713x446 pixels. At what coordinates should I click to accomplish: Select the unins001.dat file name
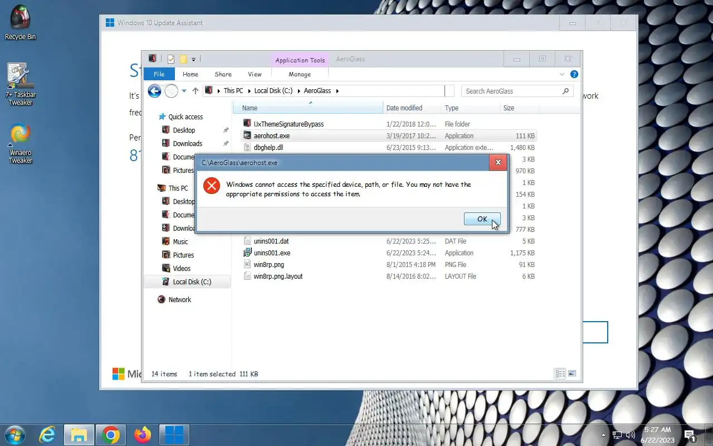click(x=271, y=241)
